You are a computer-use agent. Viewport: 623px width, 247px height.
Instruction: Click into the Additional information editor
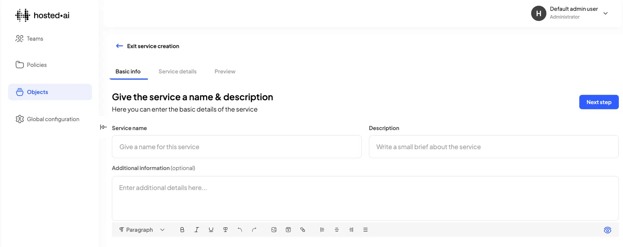click(365, 198)
